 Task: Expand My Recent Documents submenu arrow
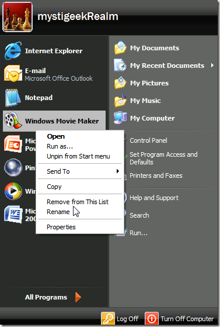(212, 66)
